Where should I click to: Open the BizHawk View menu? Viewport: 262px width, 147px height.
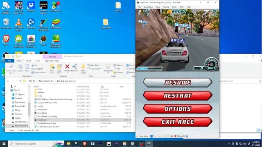158,7
